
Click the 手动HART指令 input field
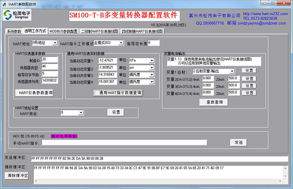tap(124, 142)
